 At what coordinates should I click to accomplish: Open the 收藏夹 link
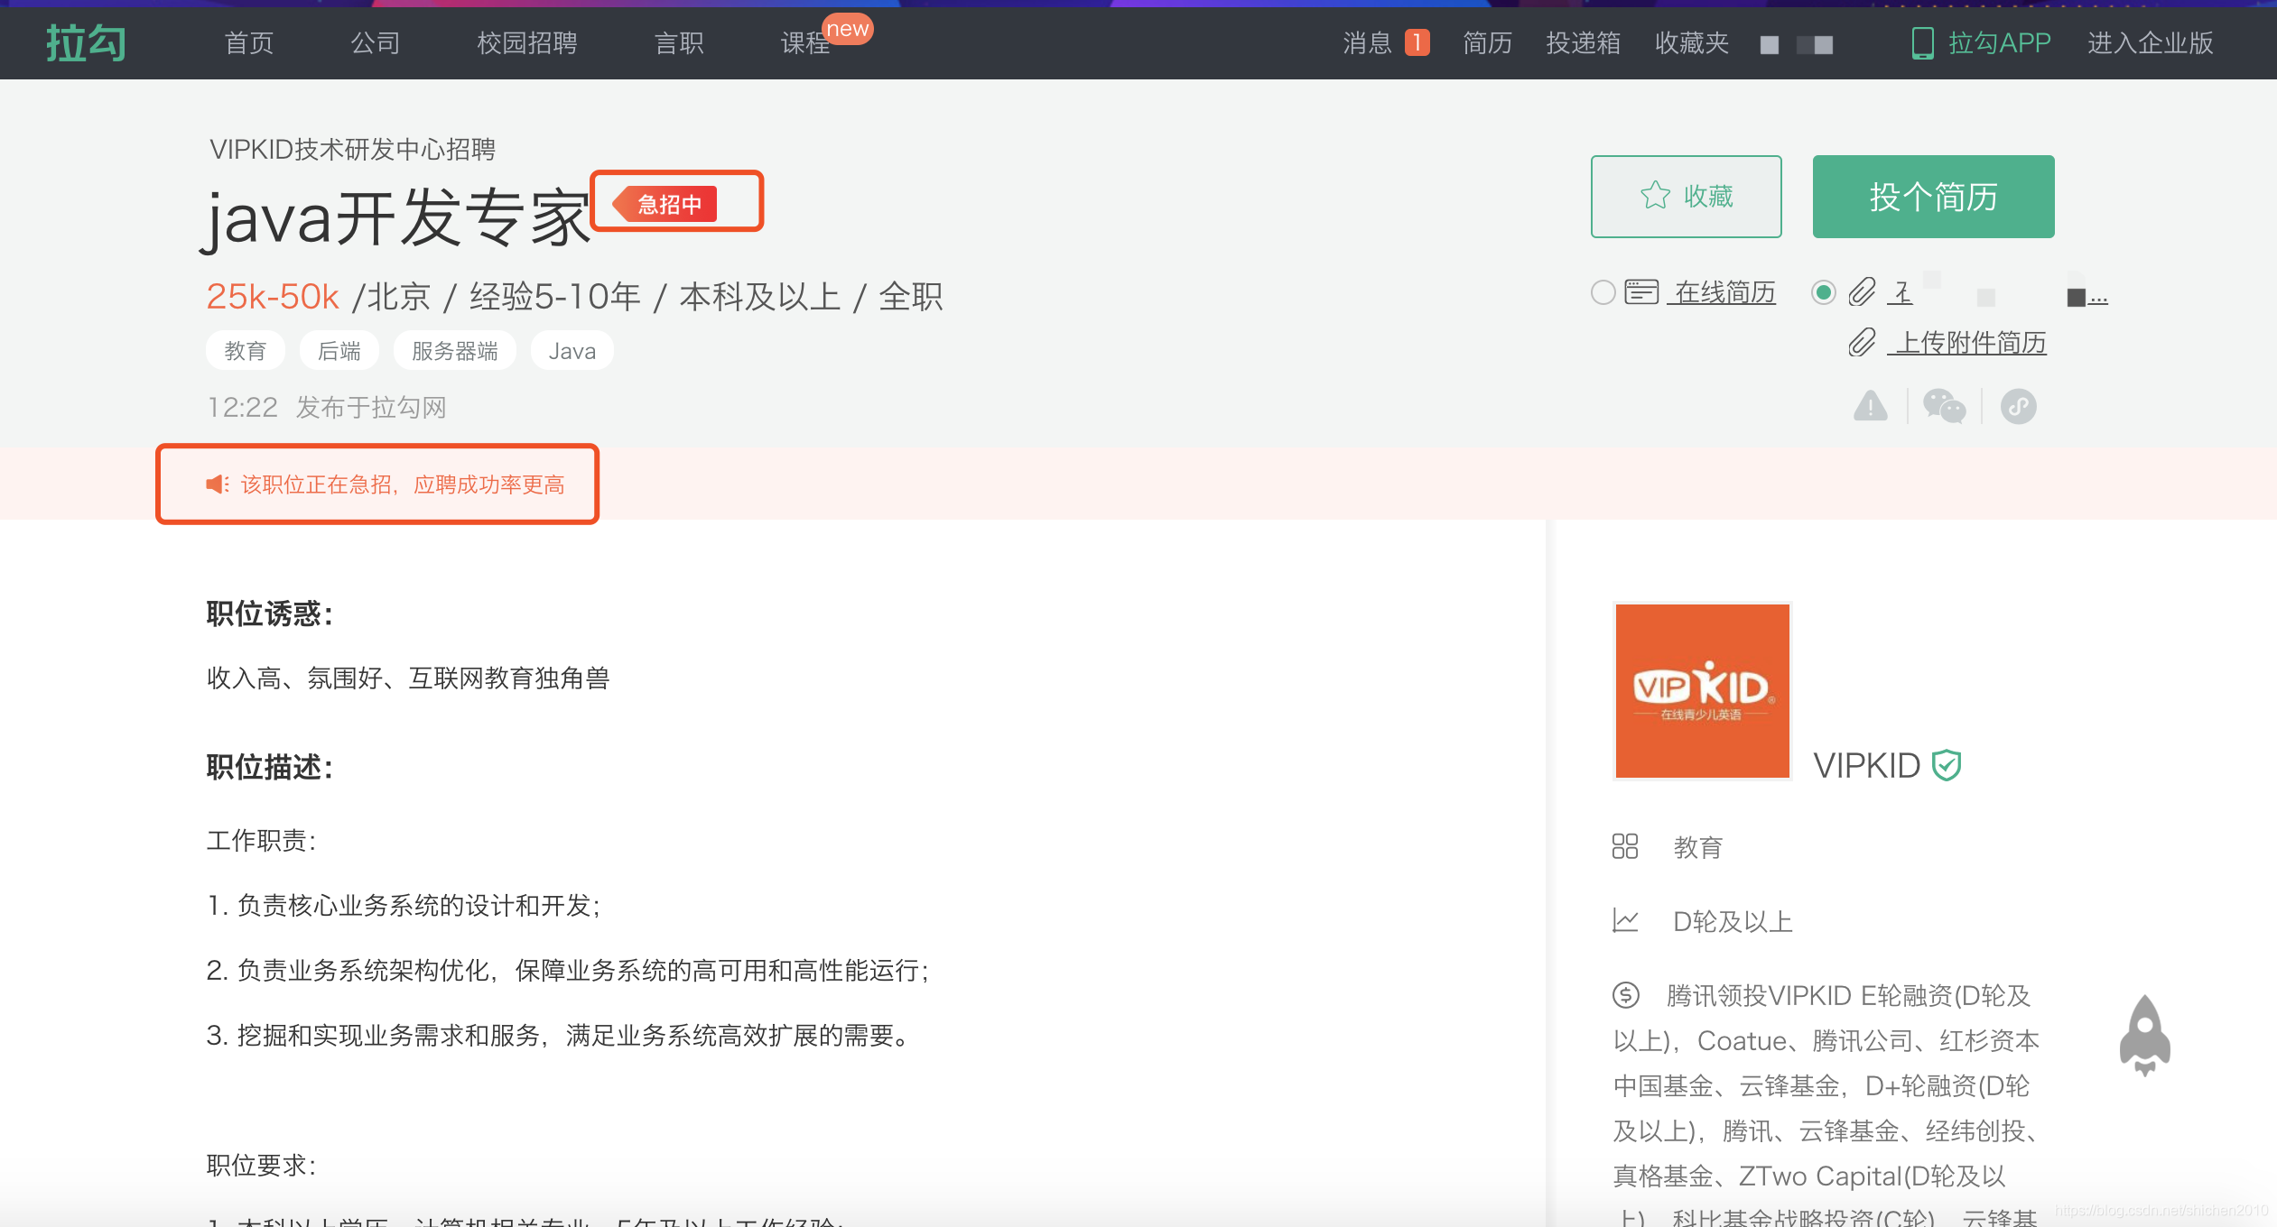(x=1692, y=42)
